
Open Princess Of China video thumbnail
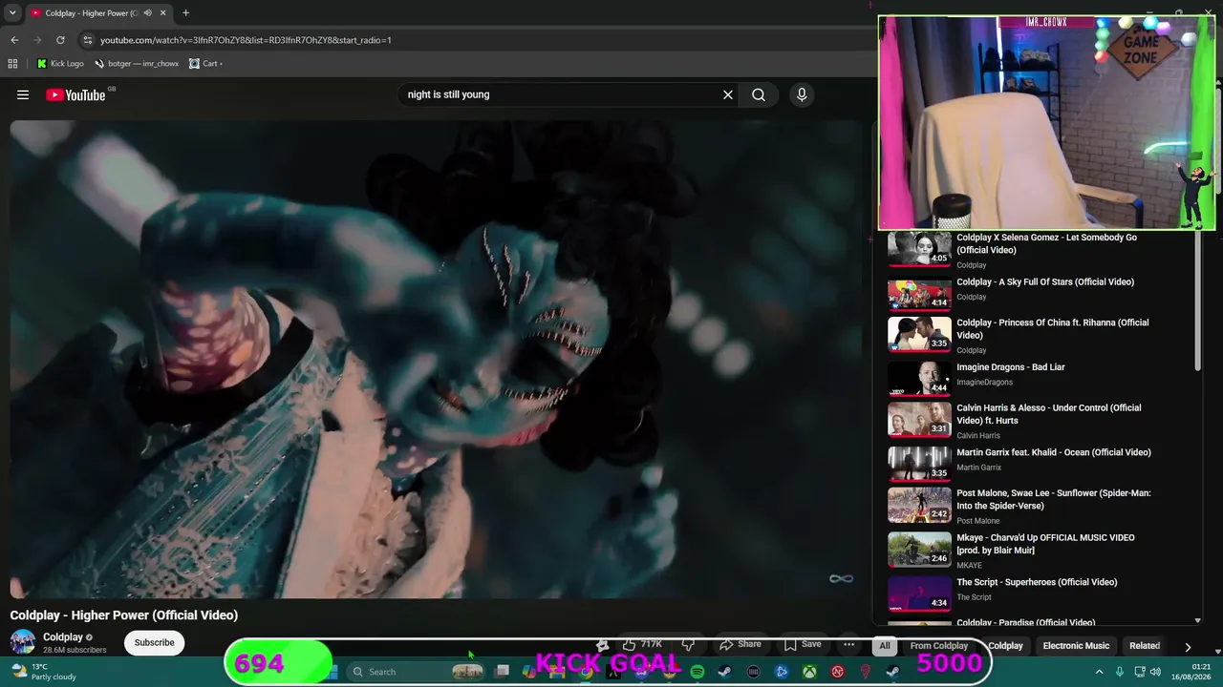(x=919, y=334)
